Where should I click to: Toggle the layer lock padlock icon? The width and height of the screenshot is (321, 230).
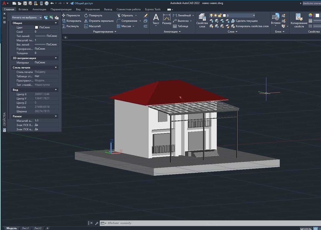click(x=220, y=15)
